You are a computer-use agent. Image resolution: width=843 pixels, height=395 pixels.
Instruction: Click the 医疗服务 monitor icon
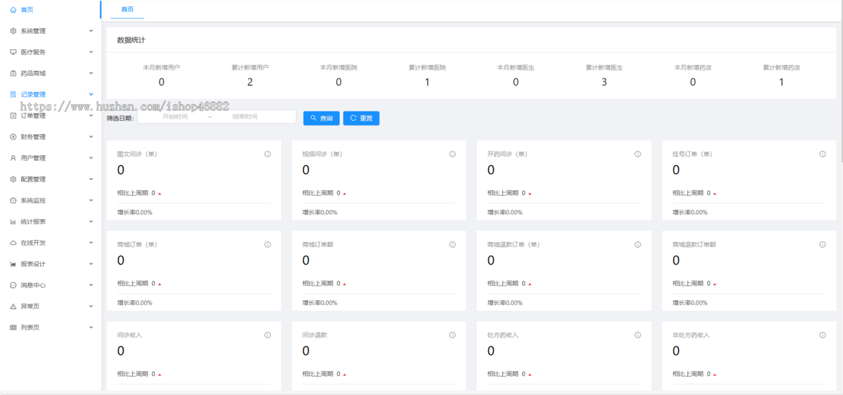[13, 52]
